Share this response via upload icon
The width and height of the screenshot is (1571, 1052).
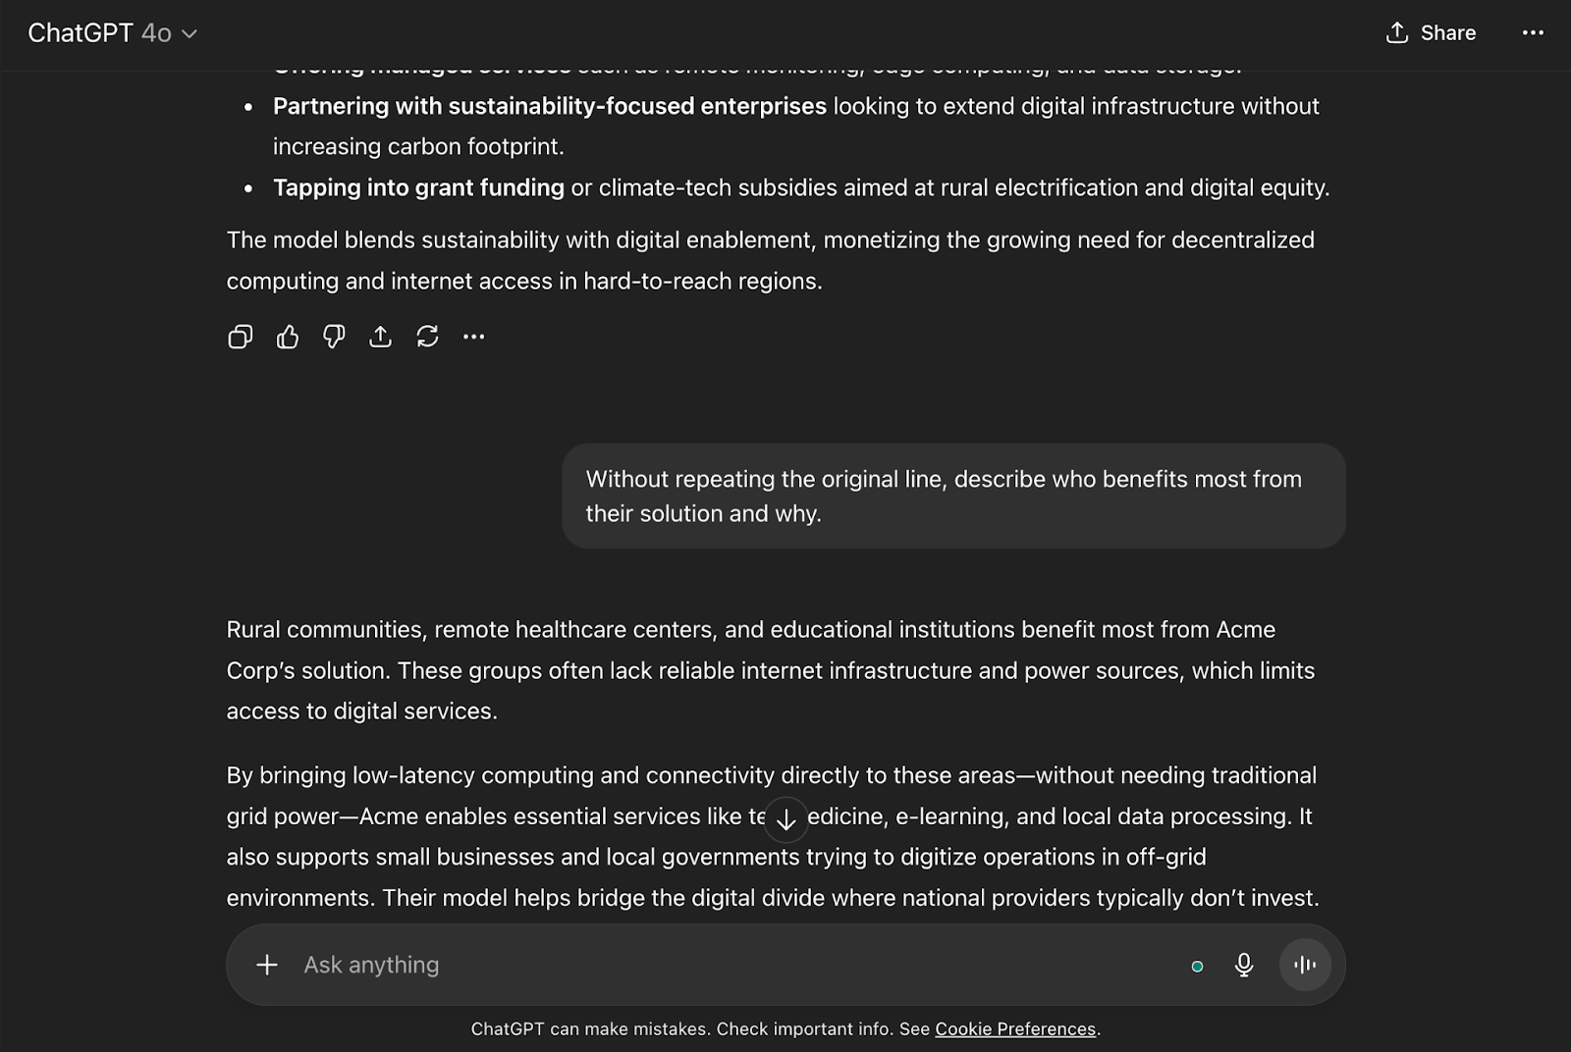[x=380, y=337]
